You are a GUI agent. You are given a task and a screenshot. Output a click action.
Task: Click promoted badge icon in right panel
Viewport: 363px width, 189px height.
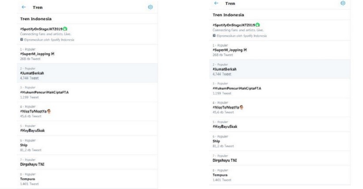[214, 36]
